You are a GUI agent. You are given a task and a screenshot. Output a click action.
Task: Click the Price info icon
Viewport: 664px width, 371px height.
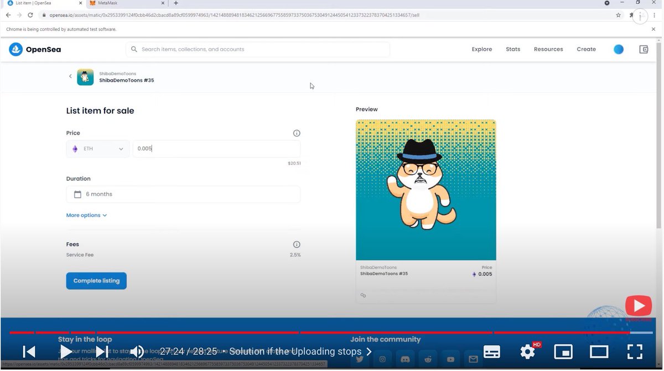pos(297,132)
